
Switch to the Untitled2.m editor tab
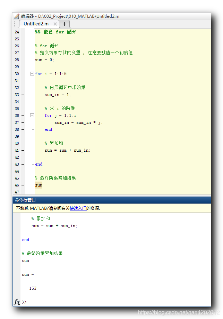coord(36,24)
